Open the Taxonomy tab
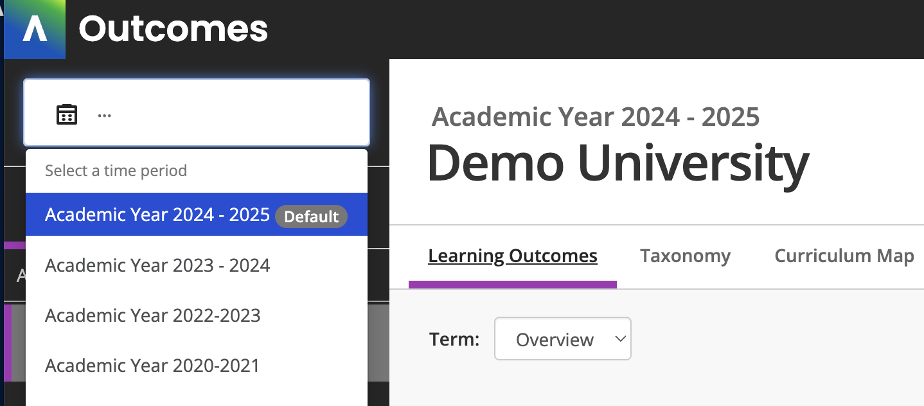The image size is (924, 406). point(685,256)
